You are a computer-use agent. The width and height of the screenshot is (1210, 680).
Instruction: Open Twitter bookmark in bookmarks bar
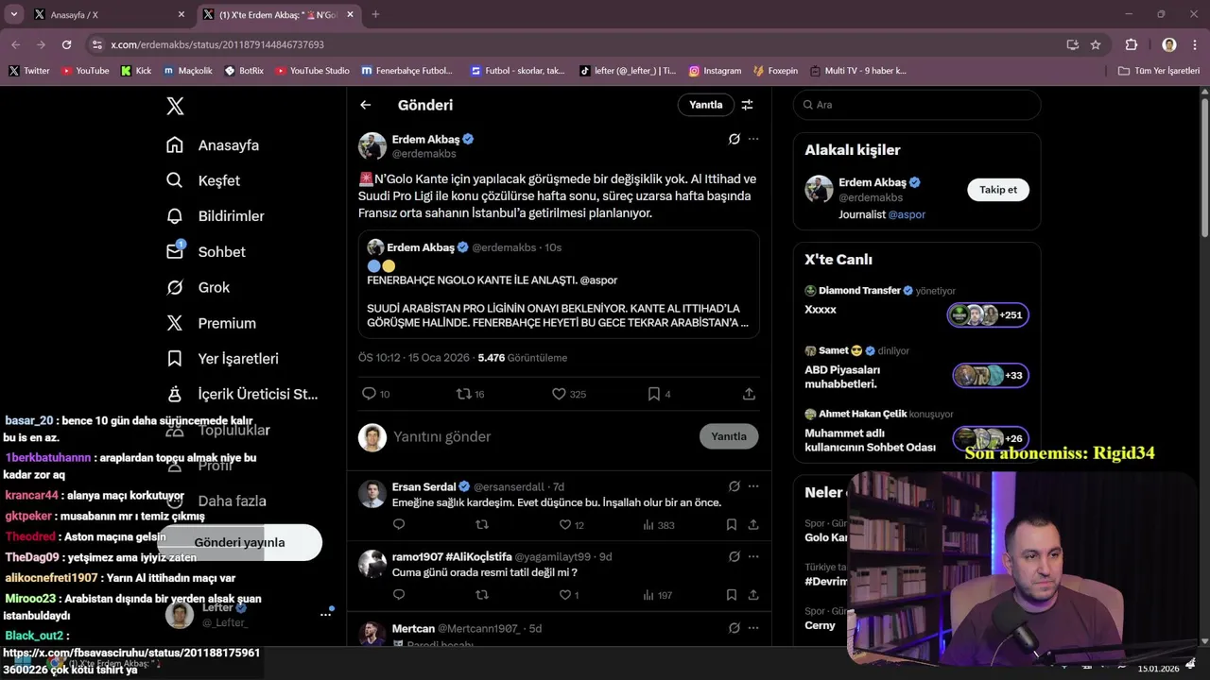point(29,71)
